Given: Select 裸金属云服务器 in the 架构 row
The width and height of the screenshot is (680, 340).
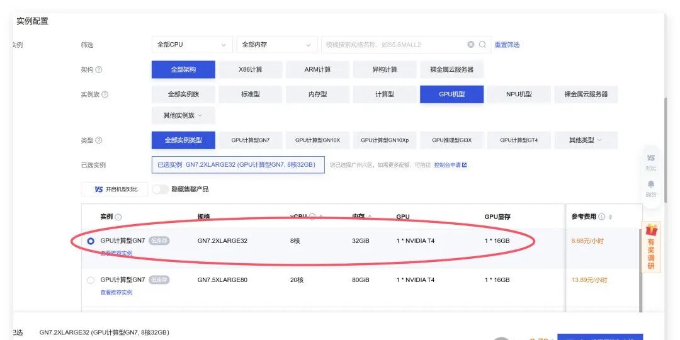Looking at the screenshot, I should 452,70.
